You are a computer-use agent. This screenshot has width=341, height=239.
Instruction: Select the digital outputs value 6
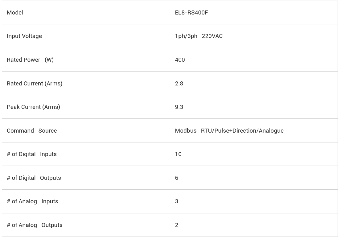pyautogui.click(x=177, y=178)
